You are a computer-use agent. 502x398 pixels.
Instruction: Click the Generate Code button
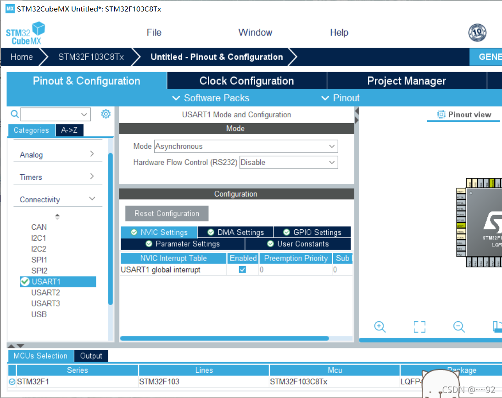pyautogui.click(x=485, y=57)
